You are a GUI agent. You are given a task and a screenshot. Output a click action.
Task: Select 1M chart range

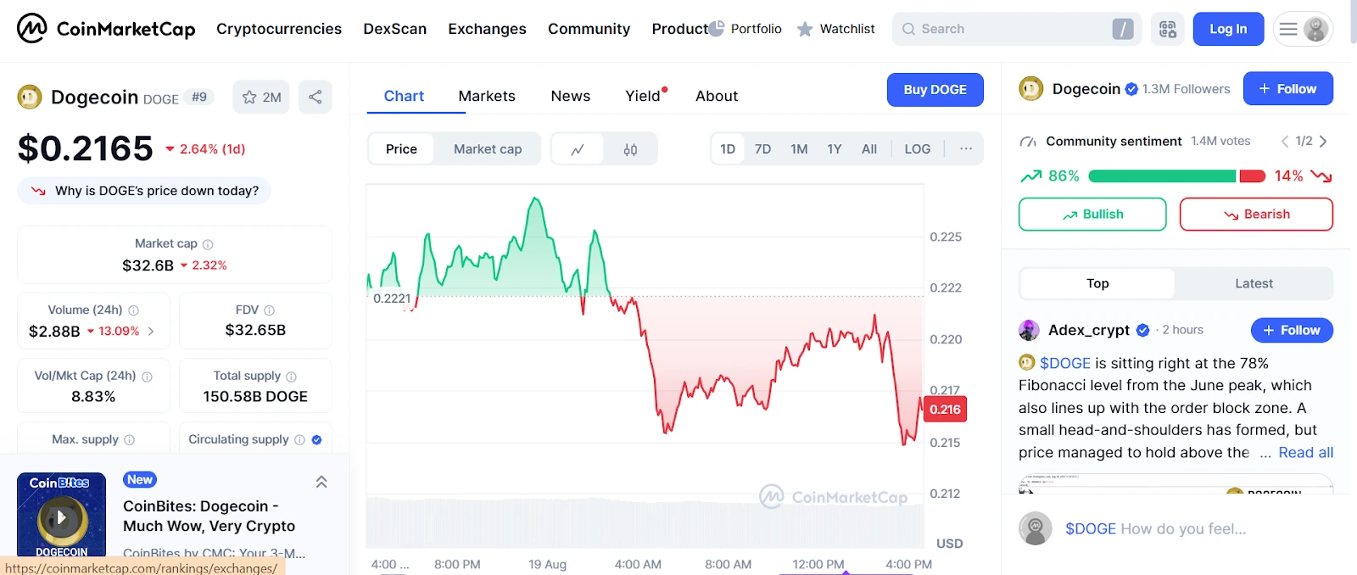[x=799, y=149]
